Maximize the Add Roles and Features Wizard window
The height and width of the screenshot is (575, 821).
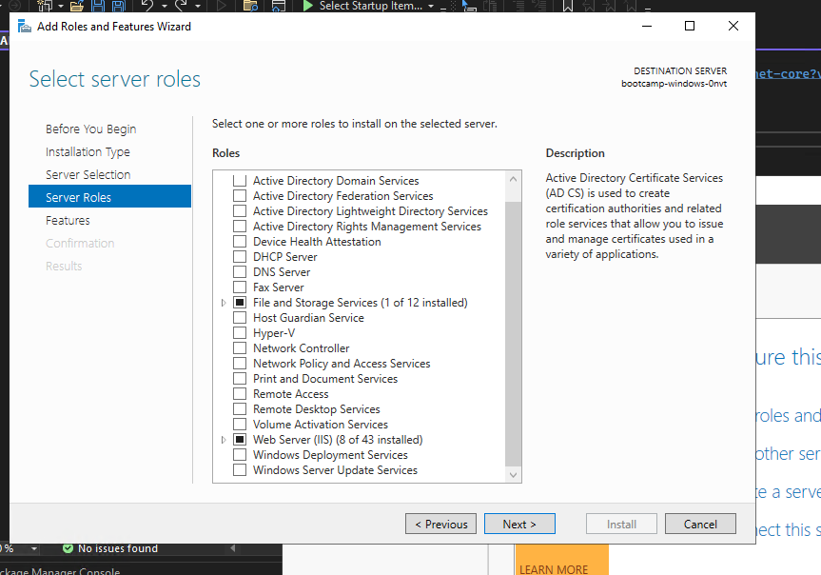[690, 27]
